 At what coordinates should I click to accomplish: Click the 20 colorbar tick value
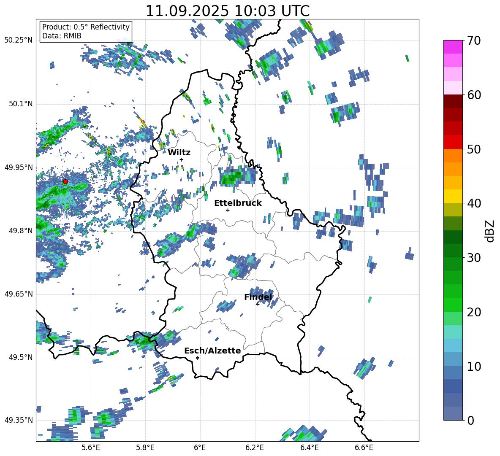click(474, 312)
